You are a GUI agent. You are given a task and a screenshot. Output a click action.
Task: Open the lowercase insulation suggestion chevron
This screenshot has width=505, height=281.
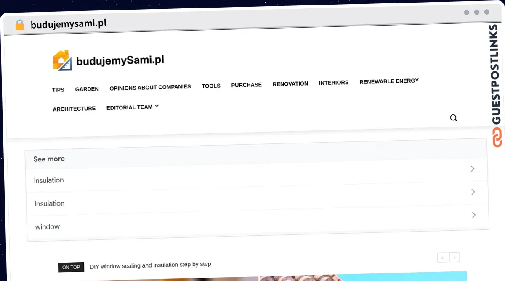[x=473, y=169]
